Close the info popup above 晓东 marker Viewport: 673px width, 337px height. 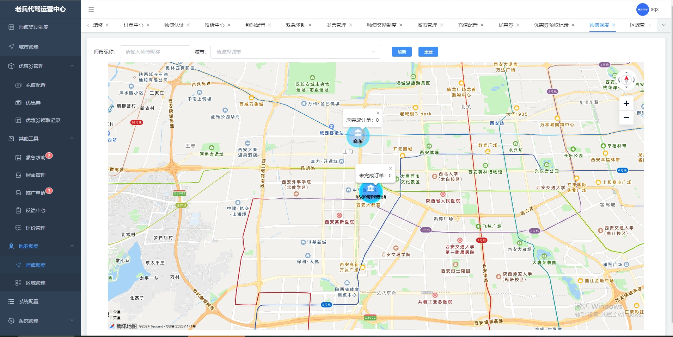[x=378, y=113]
